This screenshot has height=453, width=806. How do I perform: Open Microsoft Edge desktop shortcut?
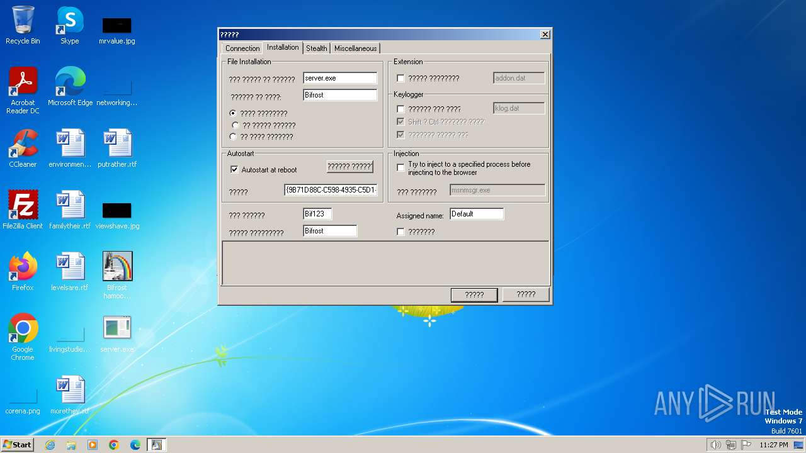click(70, 87)
